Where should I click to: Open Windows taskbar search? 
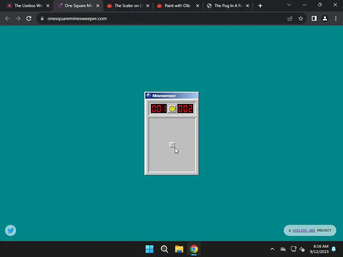[164, 249]
